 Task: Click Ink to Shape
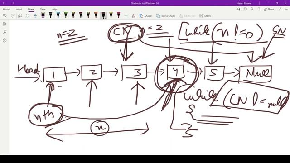click(166, 16)
